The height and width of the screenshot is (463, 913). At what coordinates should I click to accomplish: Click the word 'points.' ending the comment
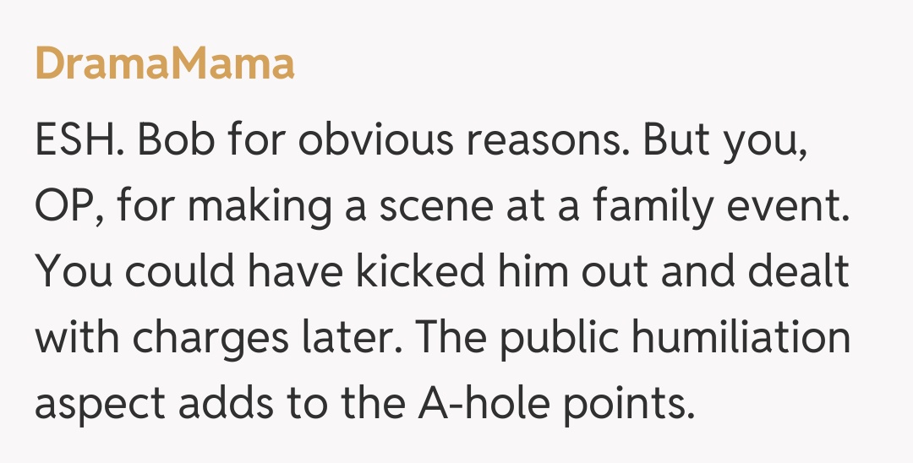tap(621, 404)
